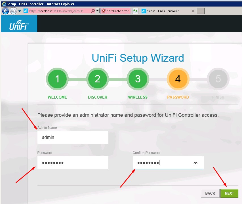242x204 pixels.
Task: Click the Password input field
Action: pyautogui.click(x=73, y=163)
